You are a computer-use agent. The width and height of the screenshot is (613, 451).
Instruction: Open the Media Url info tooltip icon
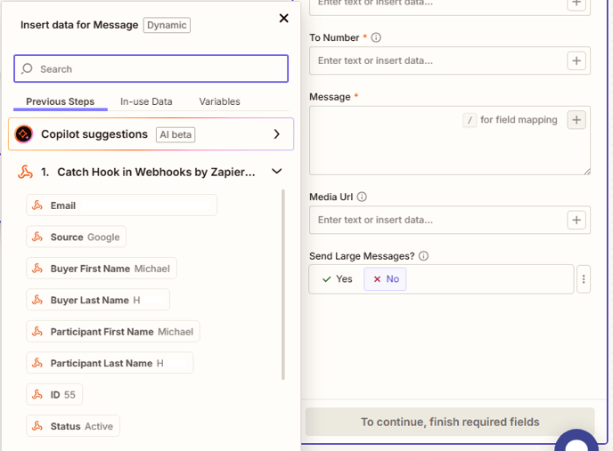point(362,197)
